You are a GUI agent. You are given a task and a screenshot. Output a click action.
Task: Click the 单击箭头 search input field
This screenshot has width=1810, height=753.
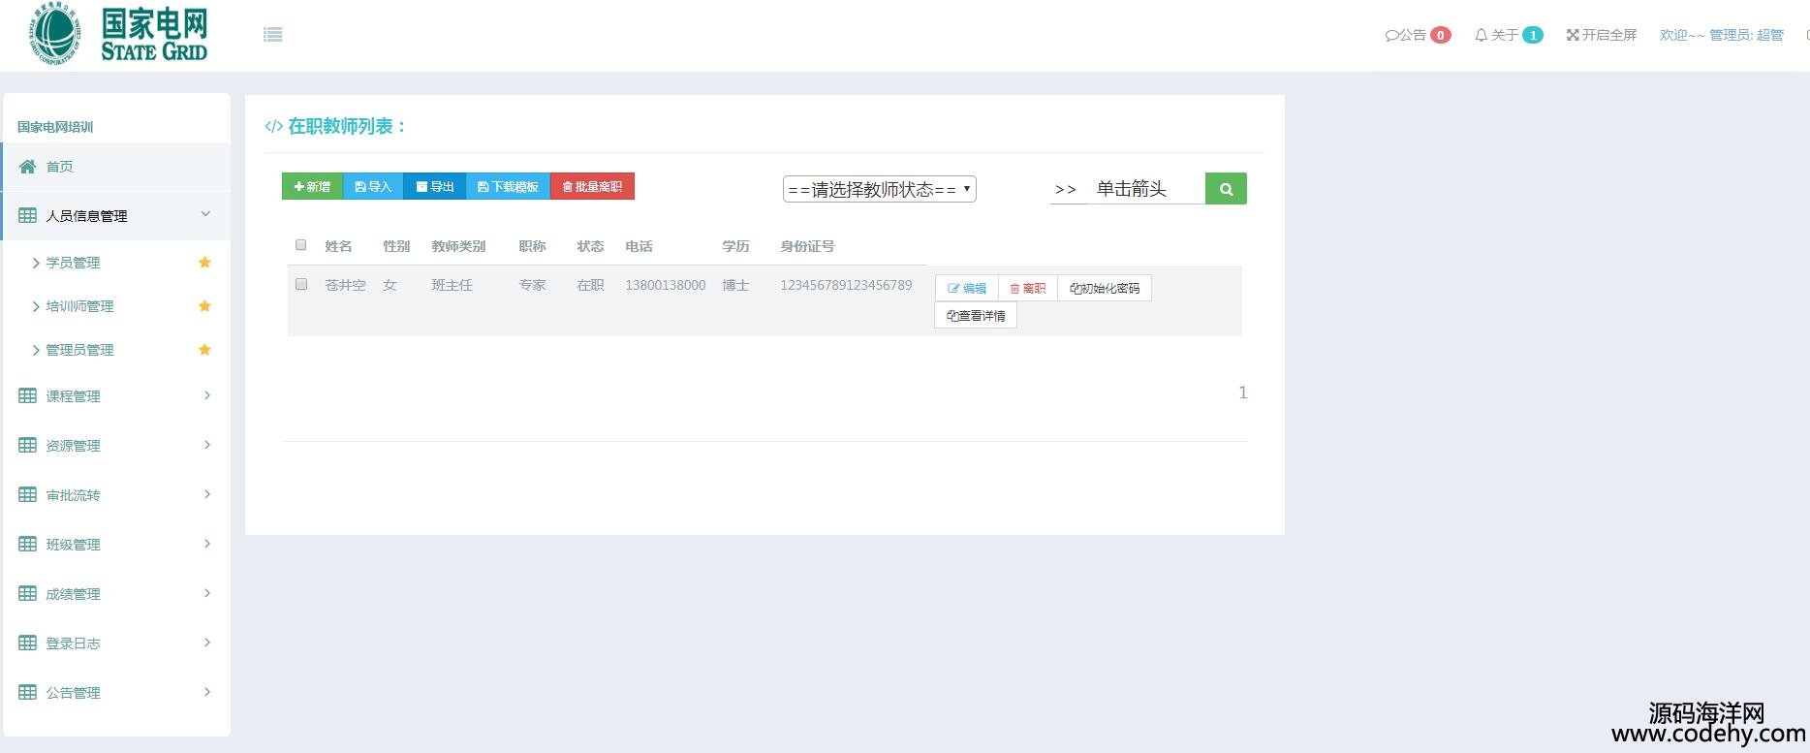(1143, 189)
